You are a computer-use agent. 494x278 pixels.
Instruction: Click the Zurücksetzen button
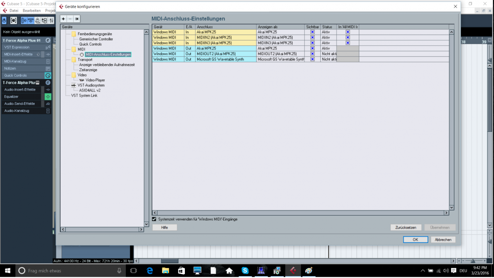(406, 227)
